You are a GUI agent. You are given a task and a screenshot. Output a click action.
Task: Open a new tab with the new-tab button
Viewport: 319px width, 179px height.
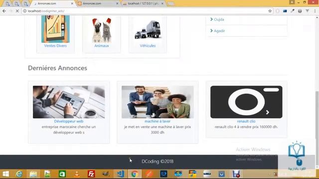point(170,3)
